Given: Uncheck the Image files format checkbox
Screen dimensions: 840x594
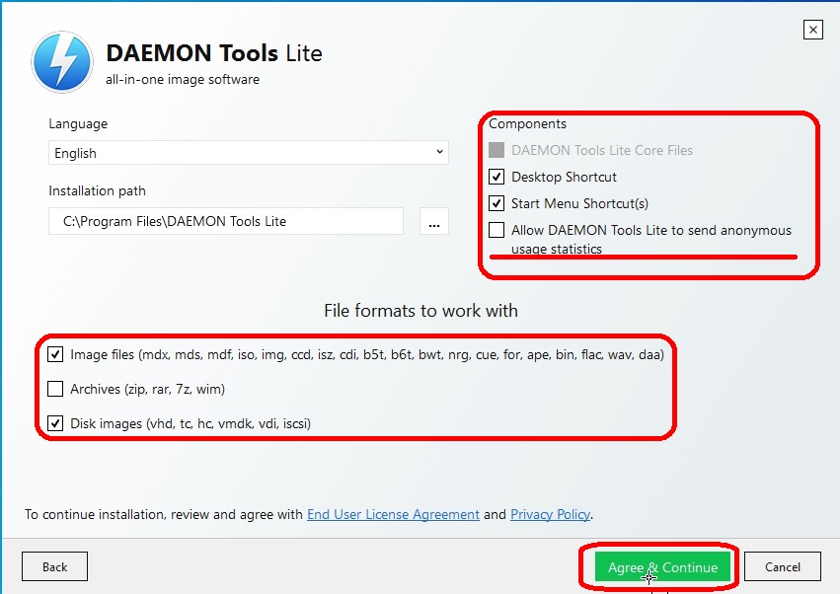Looking at the screenshot, I should point(55,354).
